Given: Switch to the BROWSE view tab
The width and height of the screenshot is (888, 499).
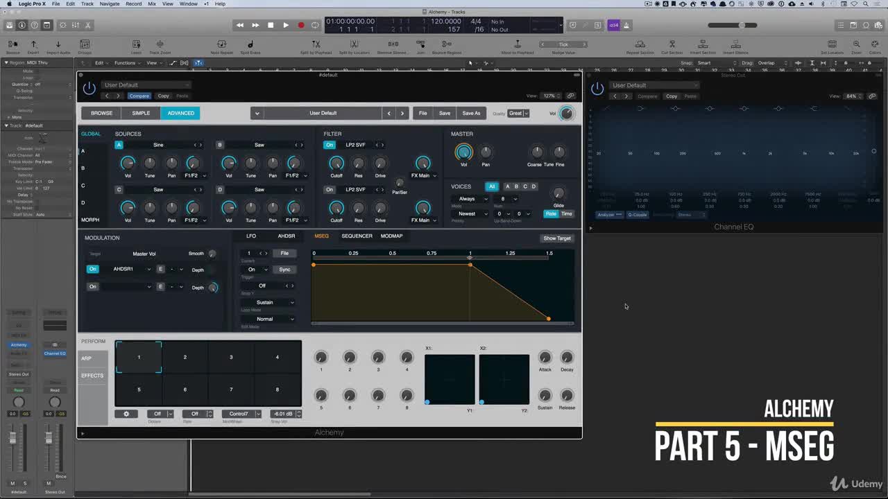Looking at the screenshot, I should point(101,113).
